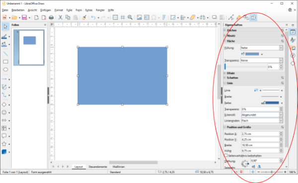Open the Füllung dropdown
The image size is (298, 183).
[x=262, y=48]
